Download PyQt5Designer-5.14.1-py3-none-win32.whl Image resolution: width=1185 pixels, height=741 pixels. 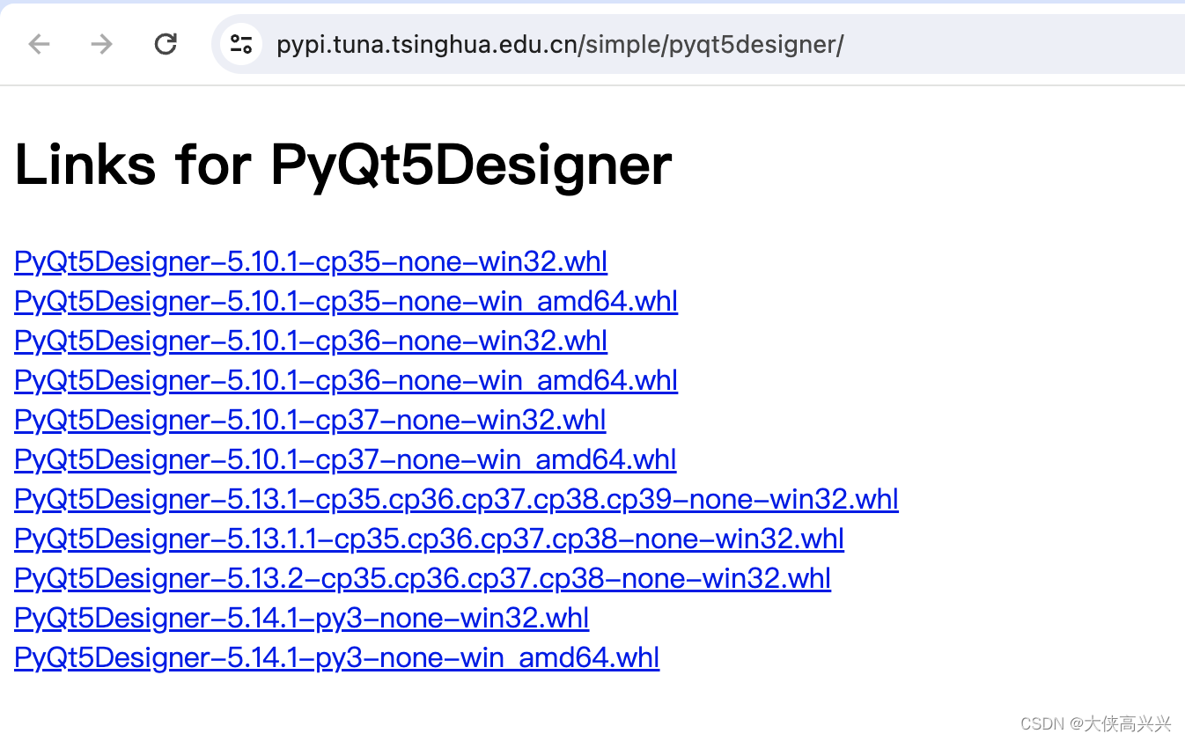[x=301, y=618]
